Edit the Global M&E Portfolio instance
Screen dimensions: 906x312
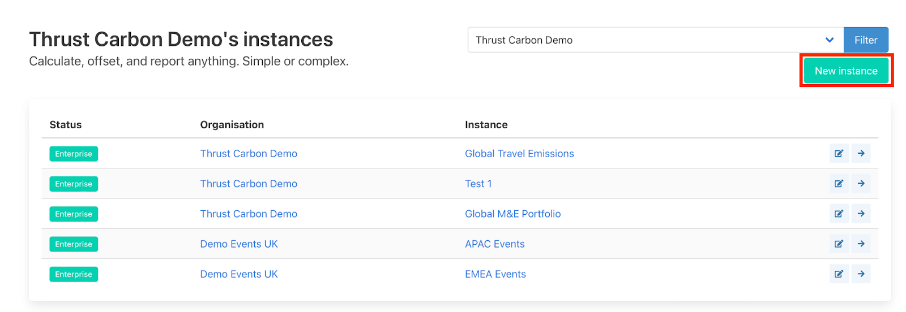pyautogui.click(x=839, y=214)
